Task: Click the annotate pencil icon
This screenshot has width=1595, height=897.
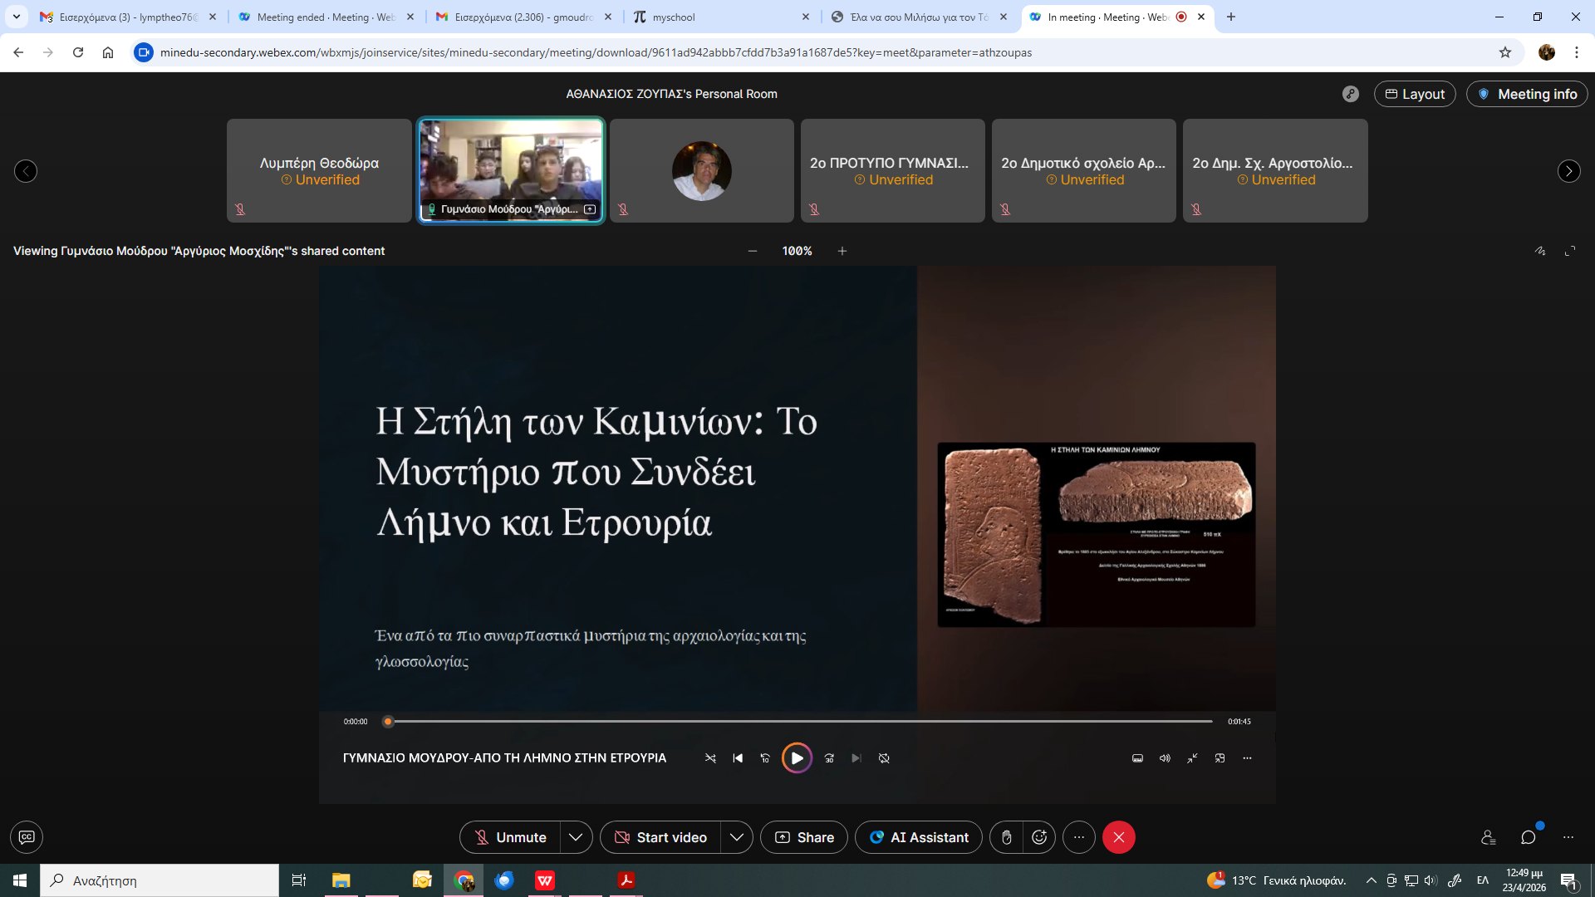Action: pyautogui.click(x=1540, y=251)
